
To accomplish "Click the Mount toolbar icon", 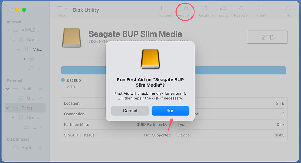I will 261,8.
